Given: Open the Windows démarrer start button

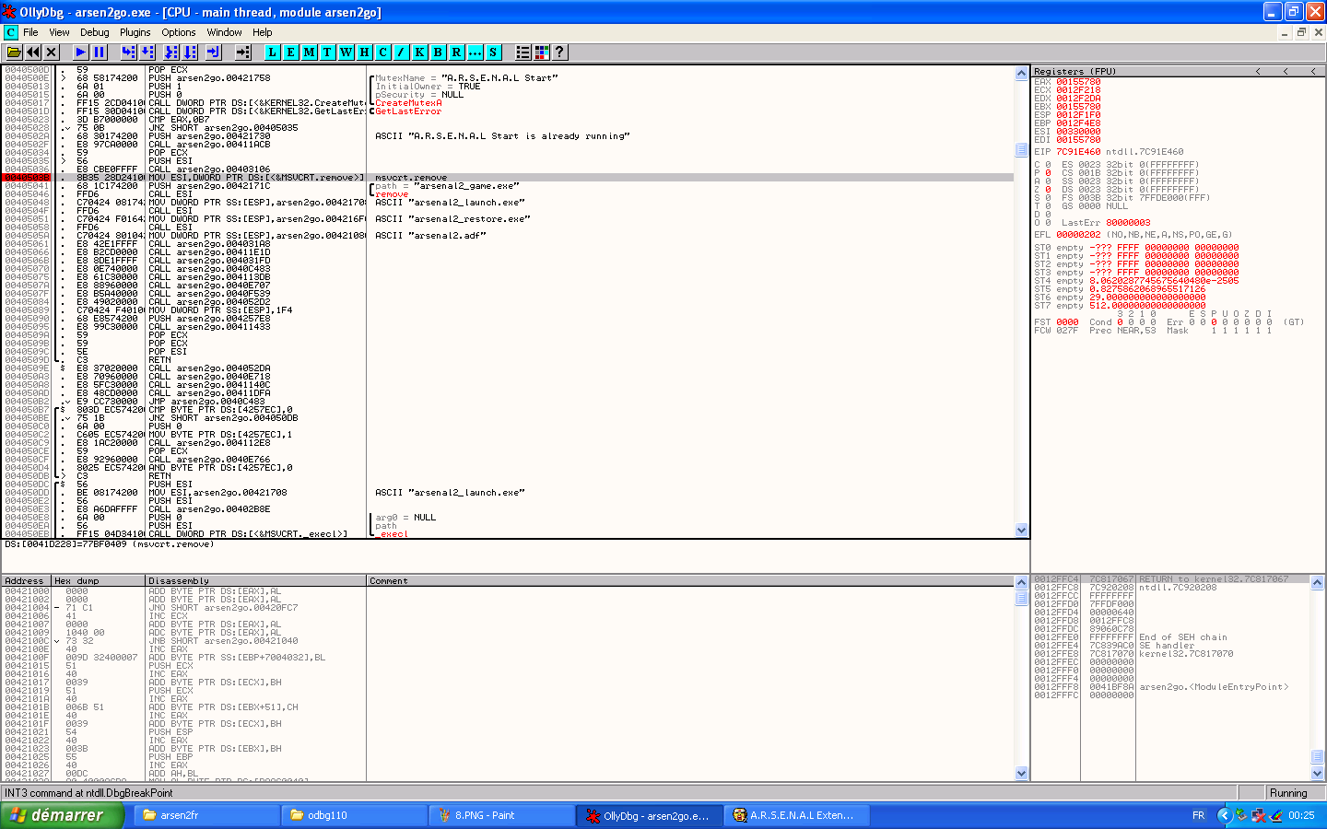Looking at the screenshot, I should point(62,815).
